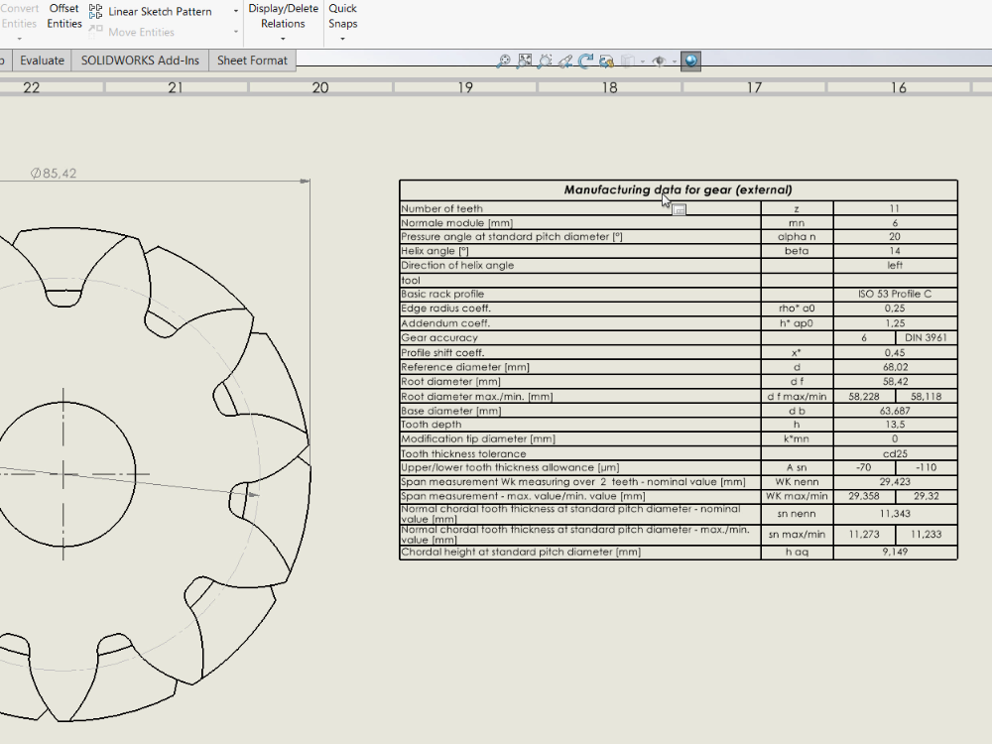Image resolution: width=992 pixels, height=744 pixels.
Task: Select the Ø85,42 diameter dimension
Action: coord(54,174)
